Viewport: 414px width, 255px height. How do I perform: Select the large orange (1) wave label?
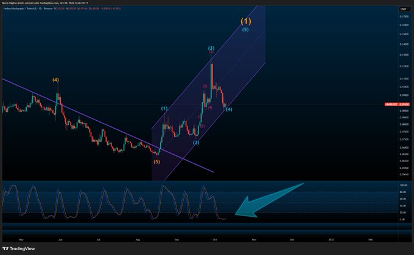click(245, 21)
